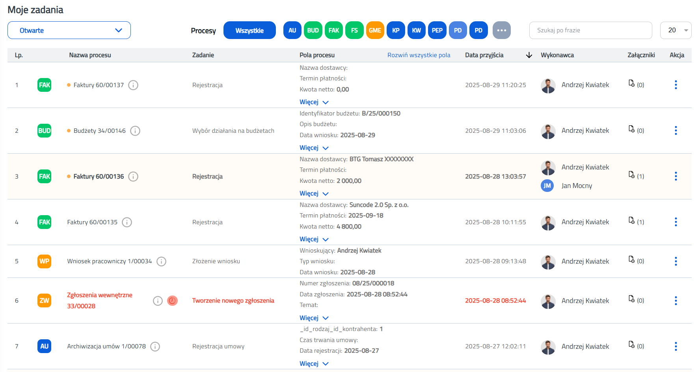Viewport: 698px width, 372px height.
Task: Click the AU badge in row 7
Action: tap(44, 346)
